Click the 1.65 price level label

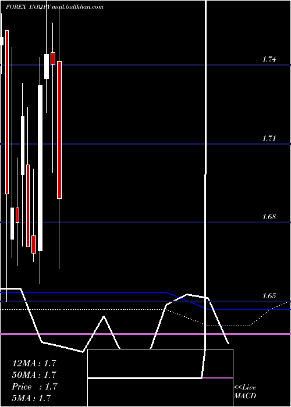coord(269,295)
